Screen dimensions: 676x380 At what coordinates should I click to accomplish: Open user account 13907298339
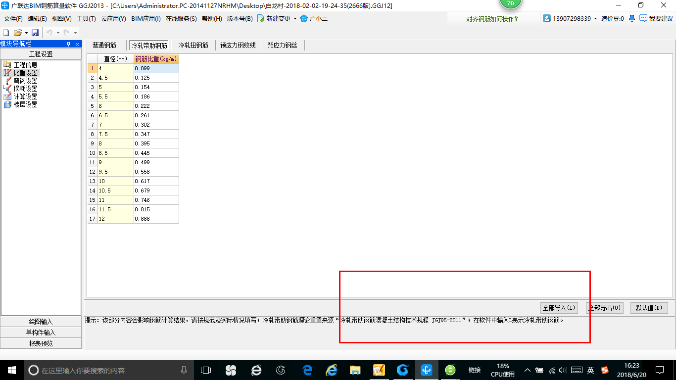tap(567, 19)
